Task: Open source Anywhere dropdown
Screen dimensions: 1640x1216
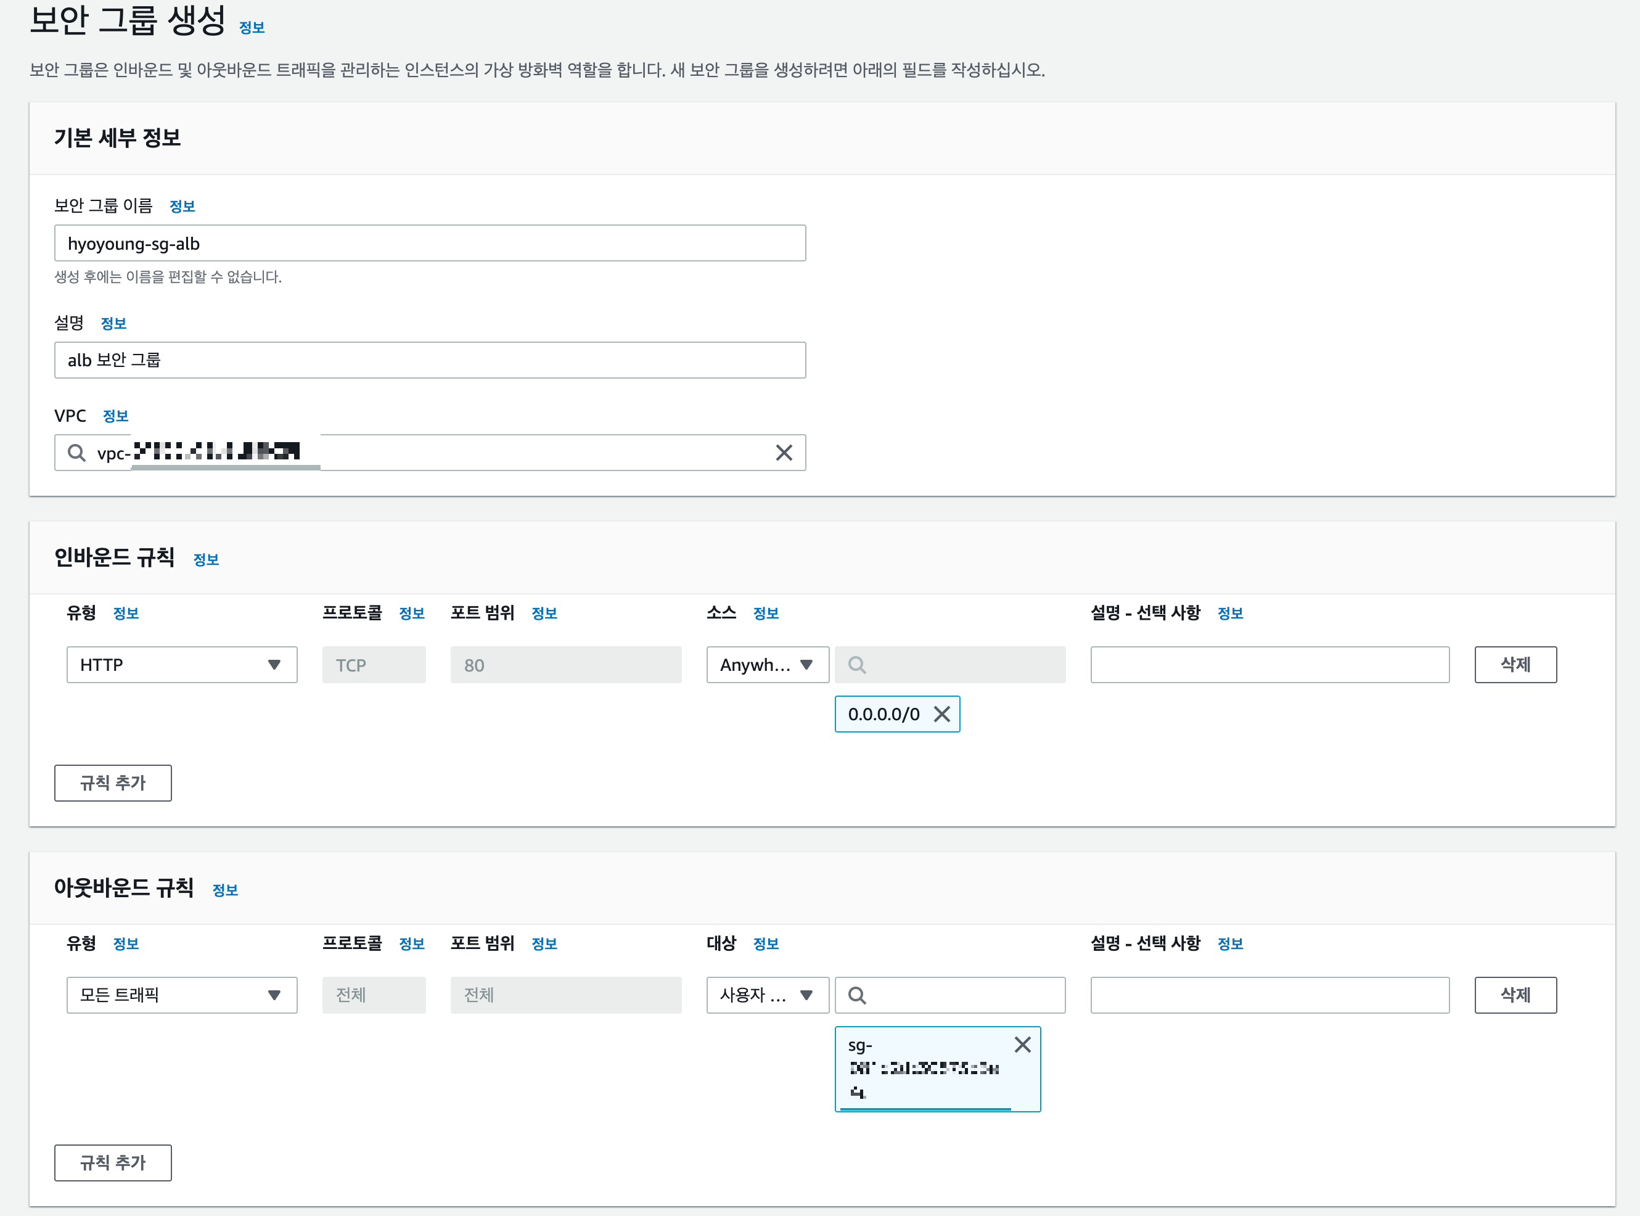Action: [x=766, y=665]
